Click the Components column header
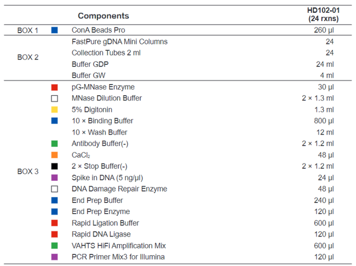 coord(103,16)
